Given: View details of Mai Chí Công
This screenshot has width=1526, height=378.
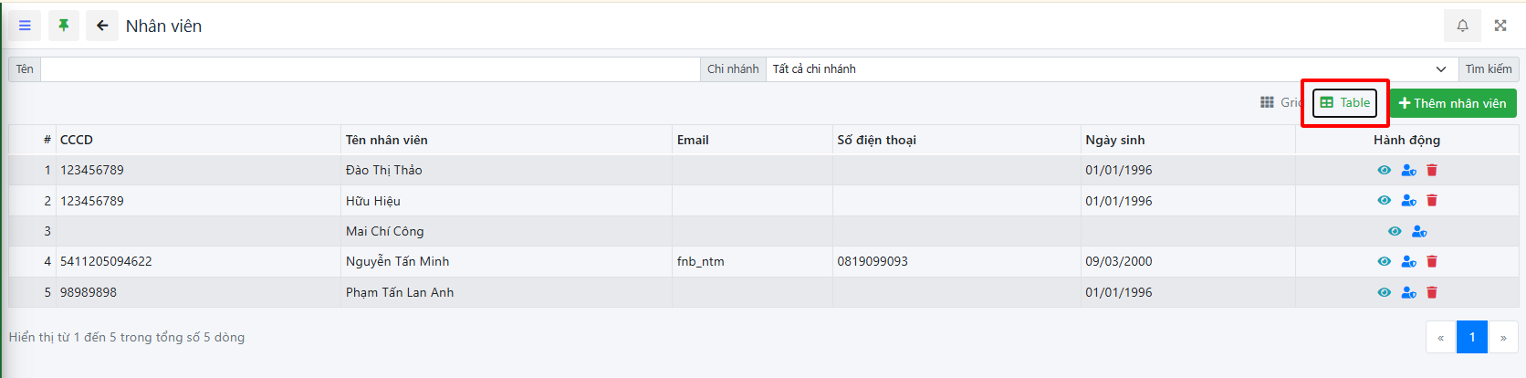Looking at the screenshot, I should 1395,232.
